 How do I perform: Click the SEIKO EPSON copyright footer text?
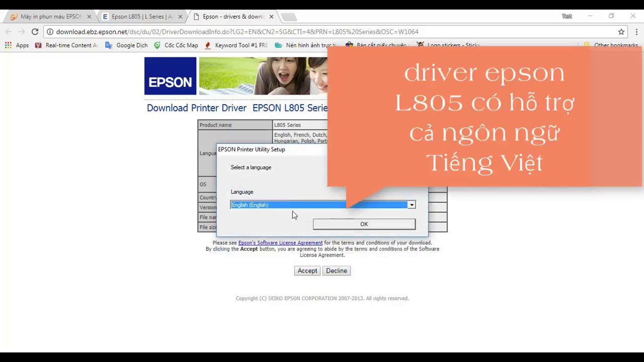tap(322, 298)
